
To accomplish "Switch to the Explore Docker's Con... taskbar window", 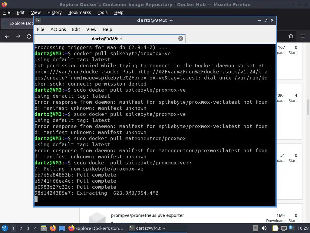I will click(x=96, y=228).
